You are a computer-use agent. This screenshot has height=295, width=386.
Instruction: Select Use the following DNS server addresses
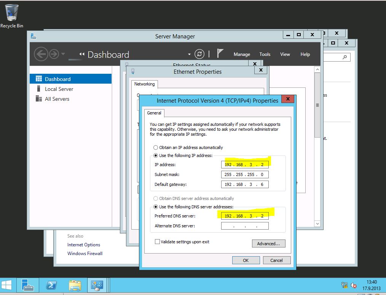156,207
